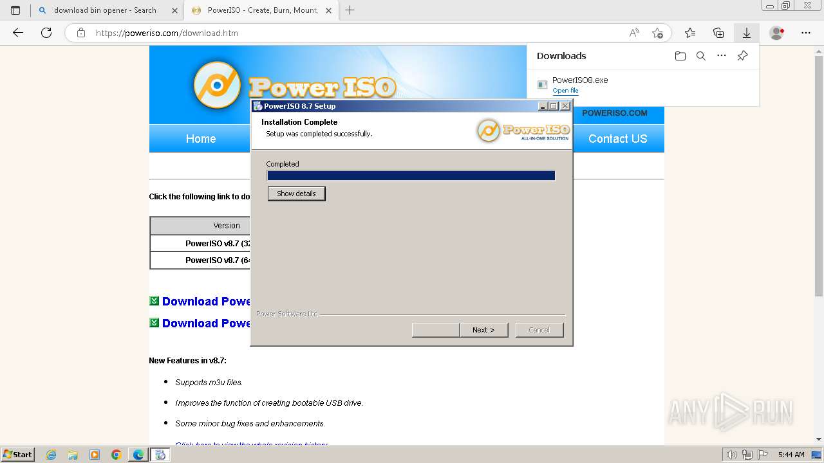Click PowerISO8.exe filename in Downloads
The height and width of the screenshot is (463, 824).
tap(580, 80)
